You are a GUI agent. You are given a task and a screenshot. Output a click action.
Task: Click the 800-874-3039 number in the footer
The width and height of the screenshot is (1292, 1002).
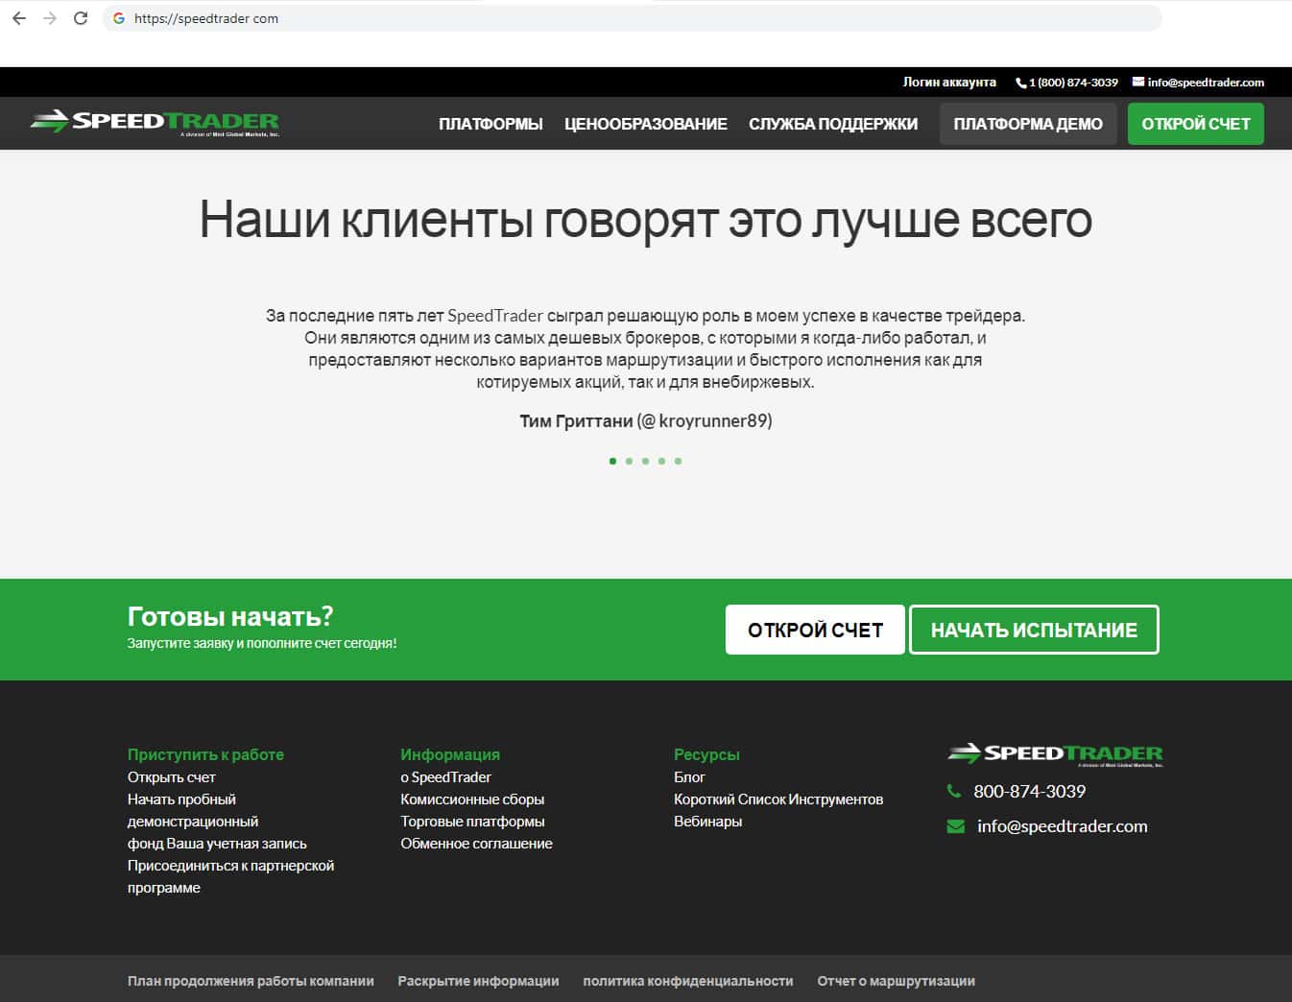coord(1029,792)
